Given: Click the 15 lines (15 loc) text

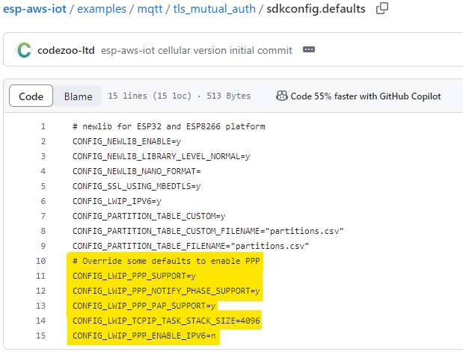Looking at the screenshot, I should tap(150, 96).
